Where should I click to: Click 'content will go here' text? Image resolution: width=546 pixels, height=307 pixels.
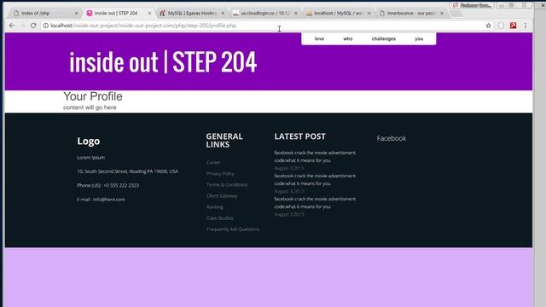pos(90,107)
